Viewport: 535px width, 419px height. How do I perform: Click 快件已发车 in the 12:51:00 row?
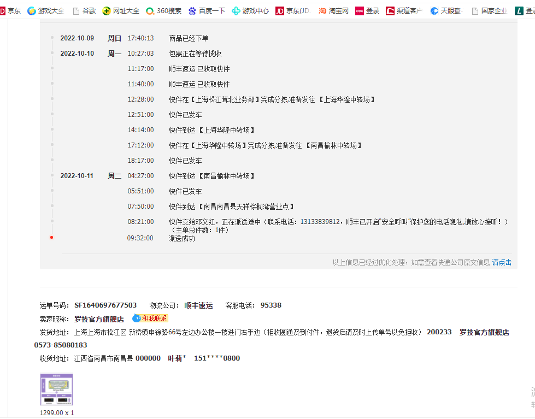186,115
